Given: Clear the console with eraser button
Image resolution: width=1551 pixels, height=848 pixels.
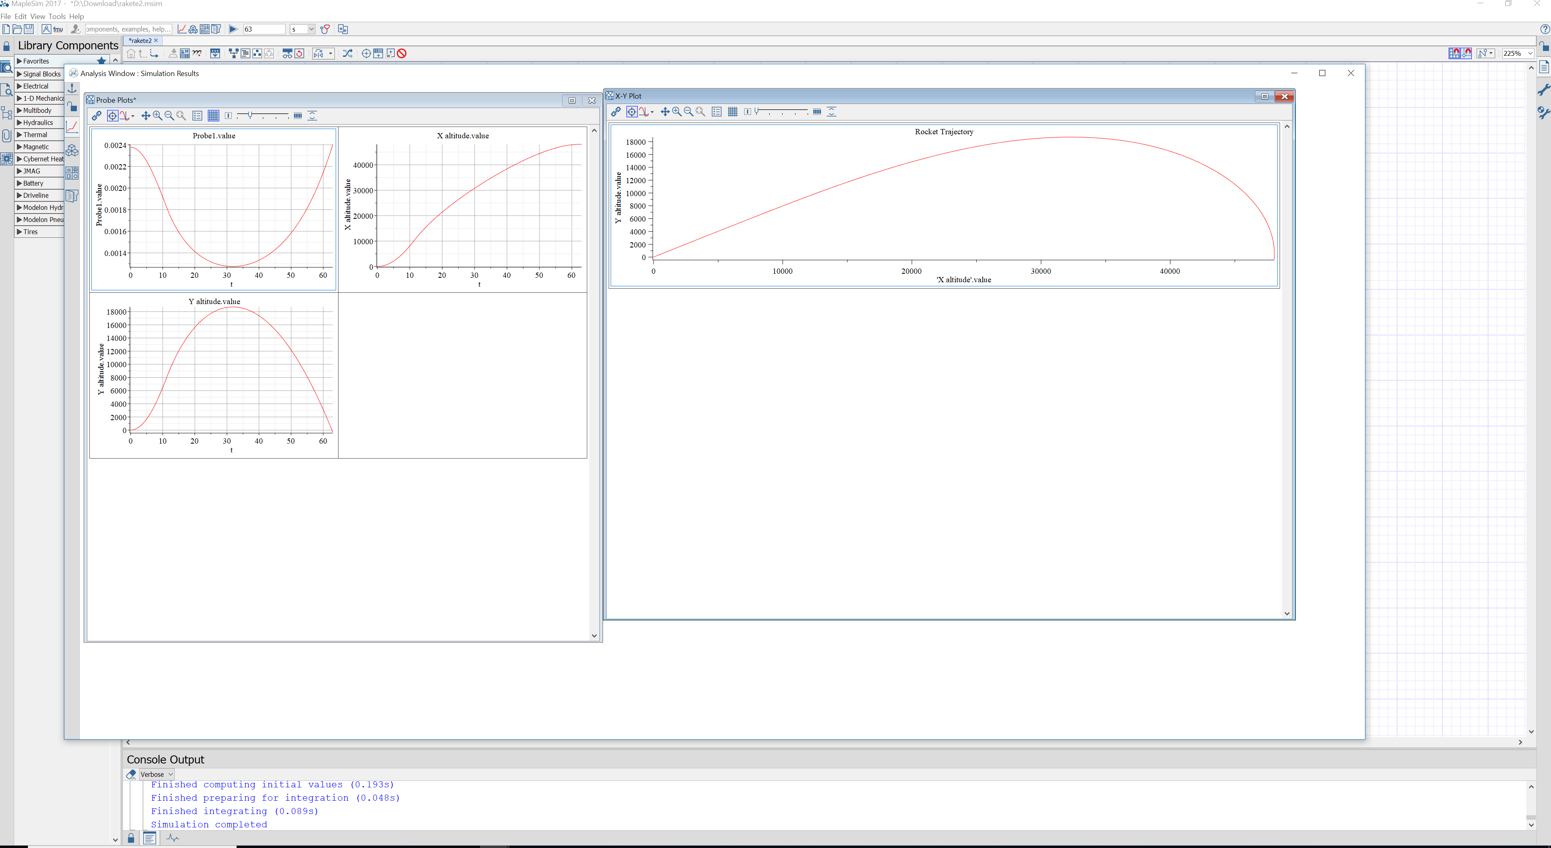Looking at the screenshot, I should pyautogui.click(x=131, y=774).
